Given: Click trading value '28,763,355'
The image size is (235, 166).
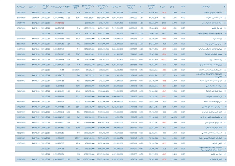Looking at the screenshot, I should click(x=153, y=159).
